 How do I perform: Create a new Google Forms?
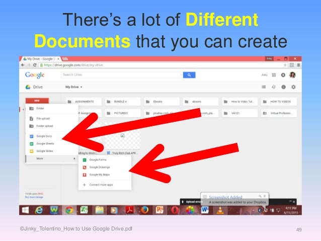click(105, 160)
